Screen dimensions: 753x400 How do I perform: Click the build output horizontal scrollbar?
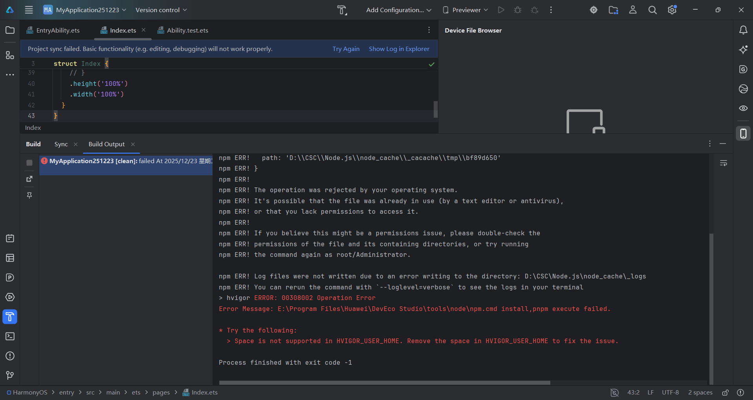[384, 383]
